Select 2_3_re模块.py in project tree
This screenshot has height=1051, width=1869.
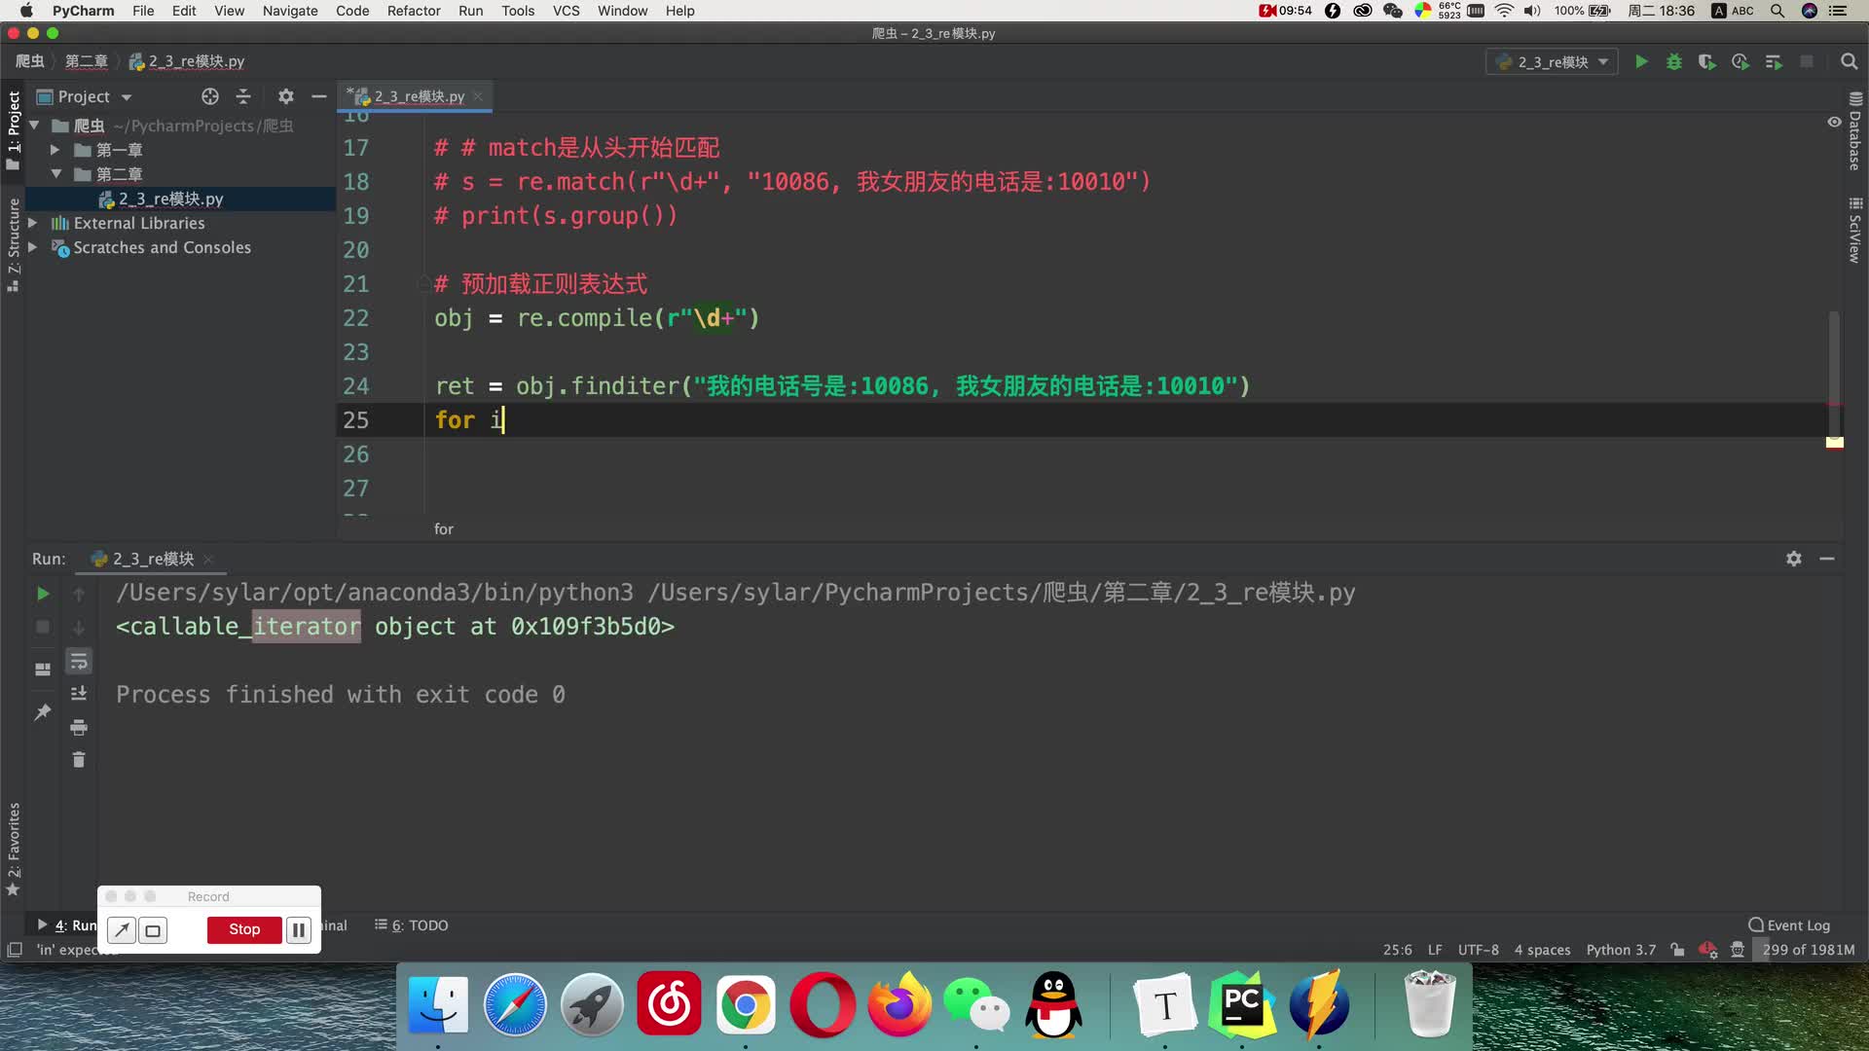(x=170, y=199)
